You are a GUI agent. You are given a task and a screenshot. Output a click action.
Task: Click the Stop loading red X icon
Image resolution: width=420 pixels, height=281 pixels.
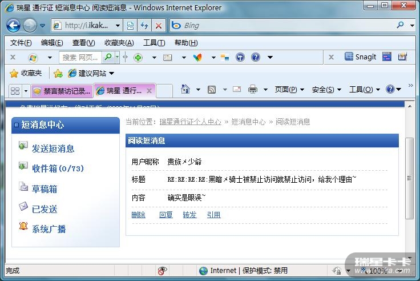(159, 26)
